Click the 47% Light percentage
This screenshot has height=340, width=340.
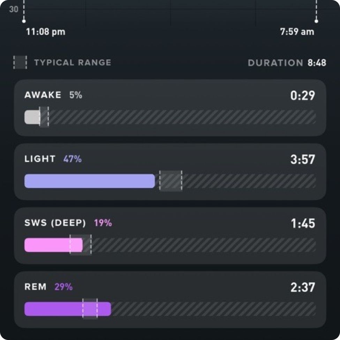coord(73,159)
